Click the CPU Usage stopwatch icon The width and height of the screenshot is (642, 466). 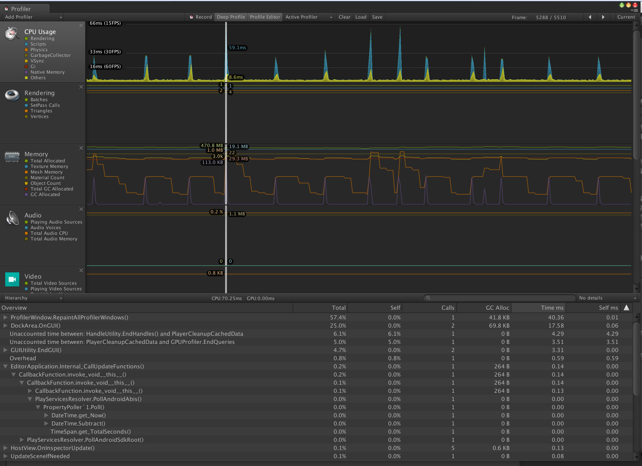click(12, 34)
